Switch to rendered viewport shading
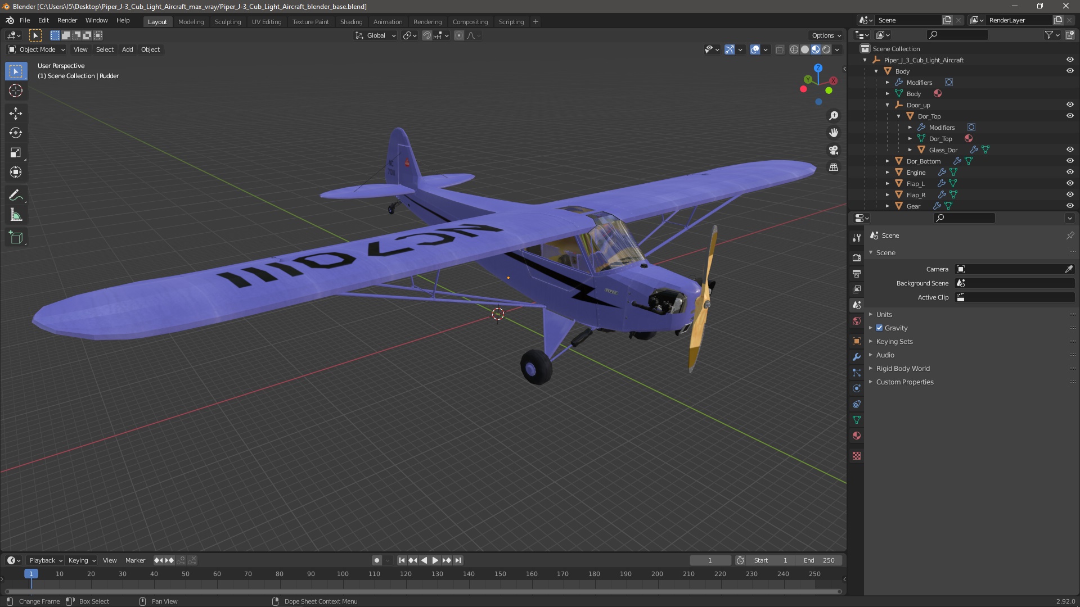 (826, 49)
